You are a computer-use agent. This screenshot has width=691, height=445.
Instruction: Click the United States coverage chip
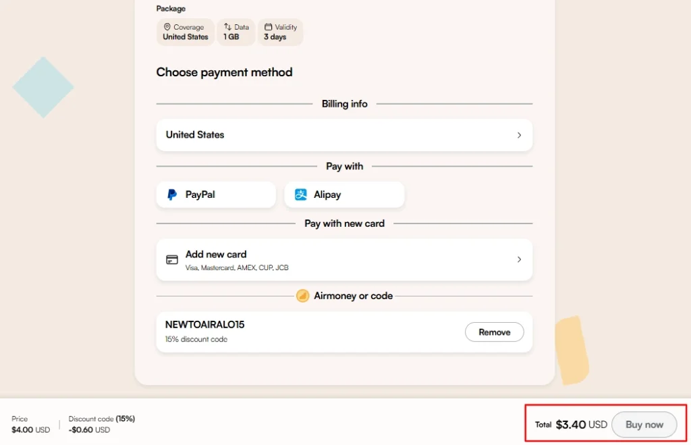tap(186, 32)
